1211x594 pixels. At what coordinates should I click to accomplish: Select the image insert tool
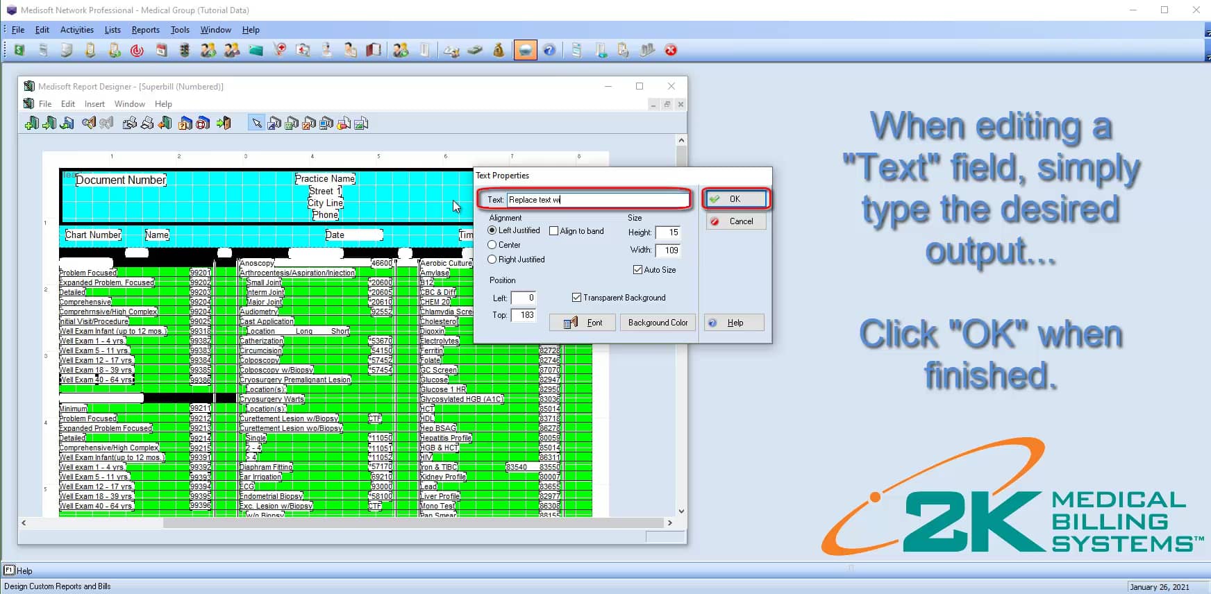361,124
